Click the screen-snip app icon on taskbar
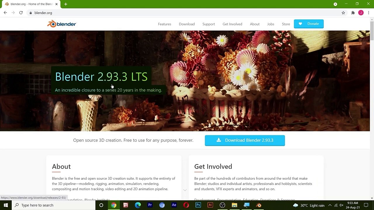374x210 pixels. 126,205
